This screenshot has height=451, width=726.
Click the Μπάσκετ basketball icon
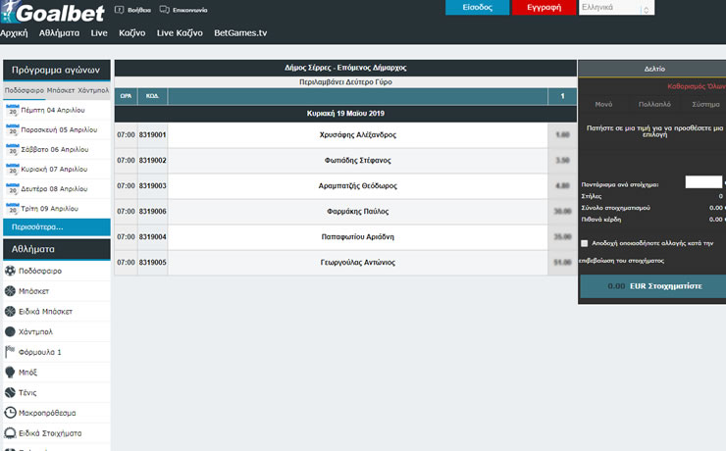10,291
